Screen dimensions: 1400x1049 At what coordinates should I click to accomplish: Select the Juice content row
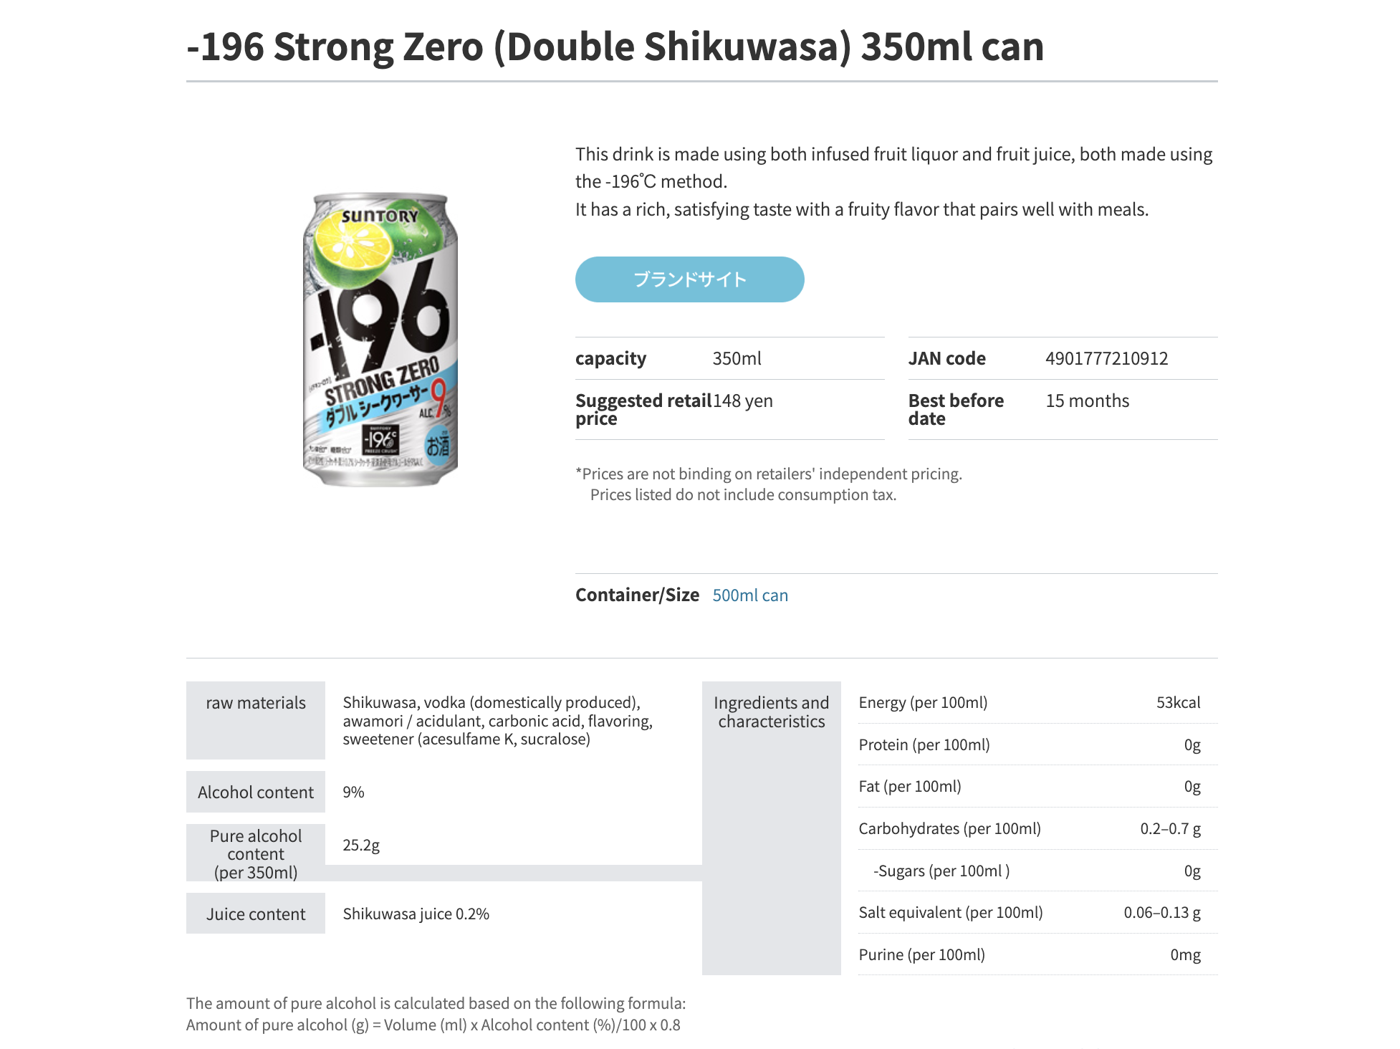[x=256, y=914]
